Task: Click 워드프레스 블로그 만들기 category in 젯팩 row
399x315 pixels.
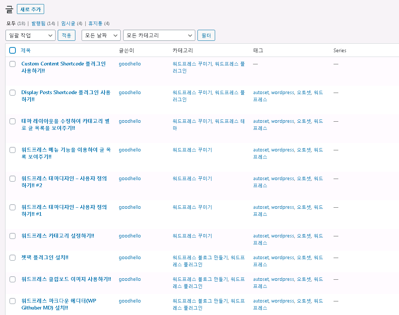Action: [201, 258]
